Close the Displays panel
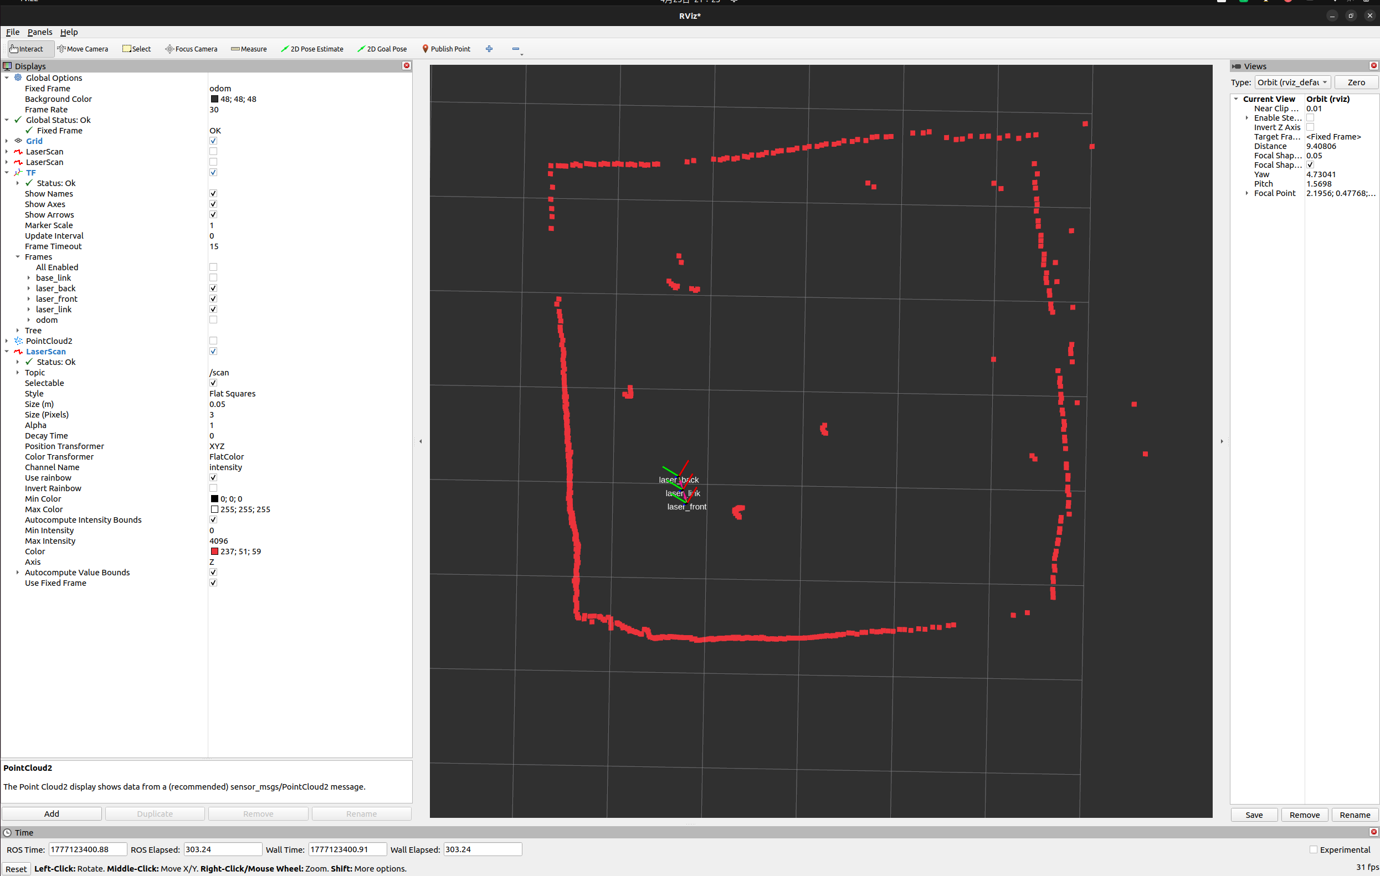 [406, 66]
